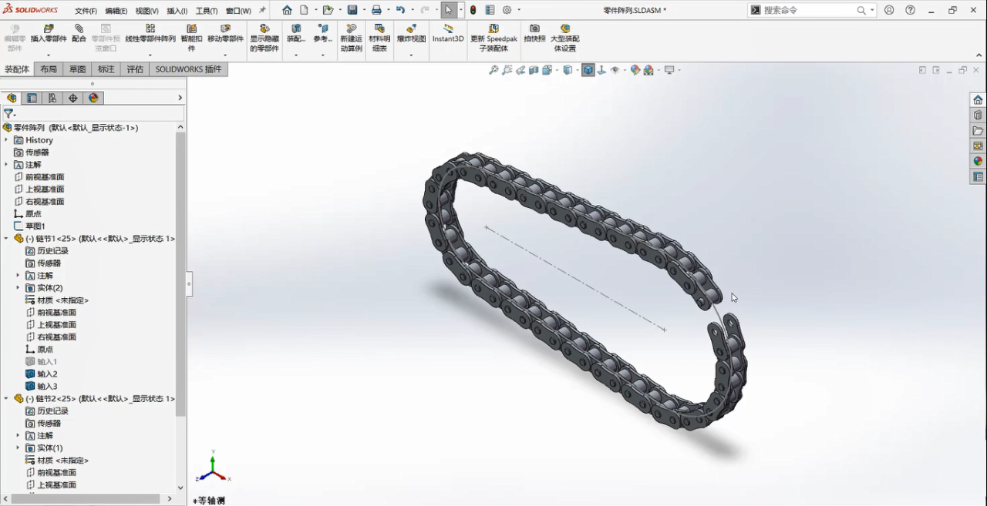
Task: Open 材料明细表 bill of materials
Action: point(379,38)
